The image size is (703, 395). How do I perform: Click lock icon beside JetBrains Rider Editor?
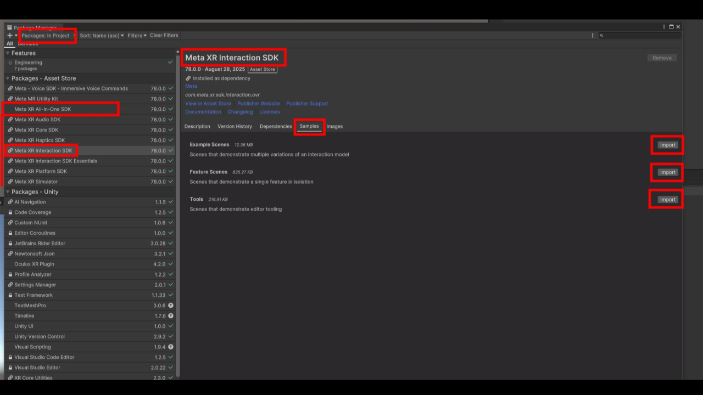pos(10,244)
